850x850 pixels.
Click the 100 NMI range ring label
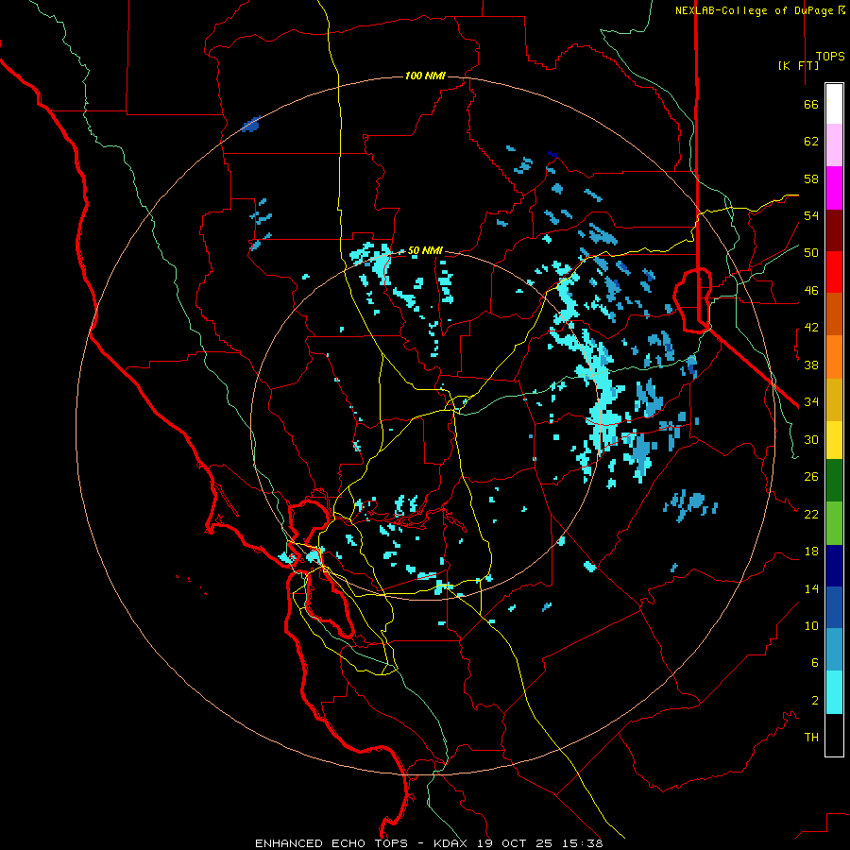425,76
